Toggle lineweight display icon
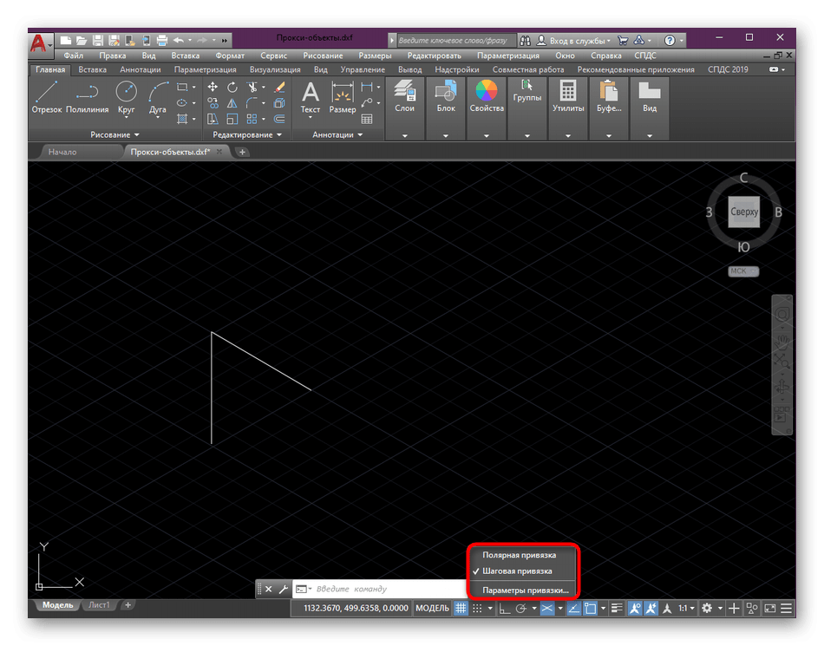 (x=617, y=608)
